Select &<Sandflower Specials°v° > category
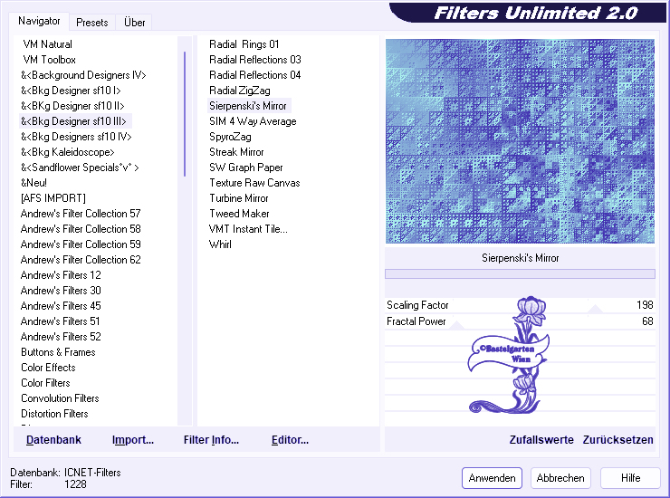 click(80, 168)
